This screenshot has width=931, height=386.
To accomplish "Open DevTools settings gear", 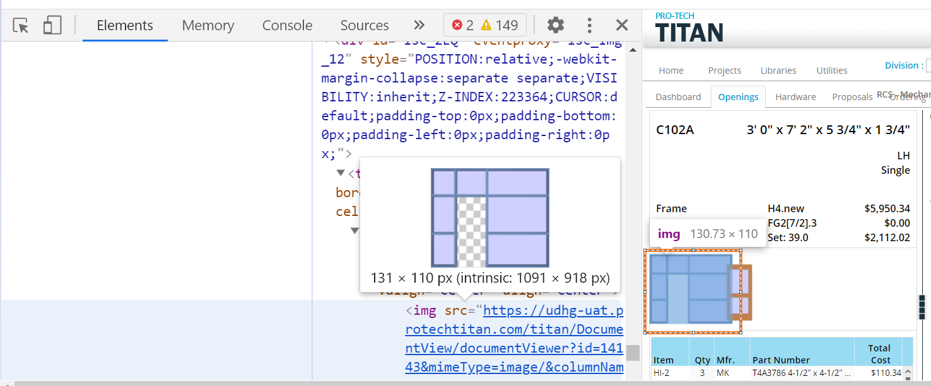I will pos(555,25).
